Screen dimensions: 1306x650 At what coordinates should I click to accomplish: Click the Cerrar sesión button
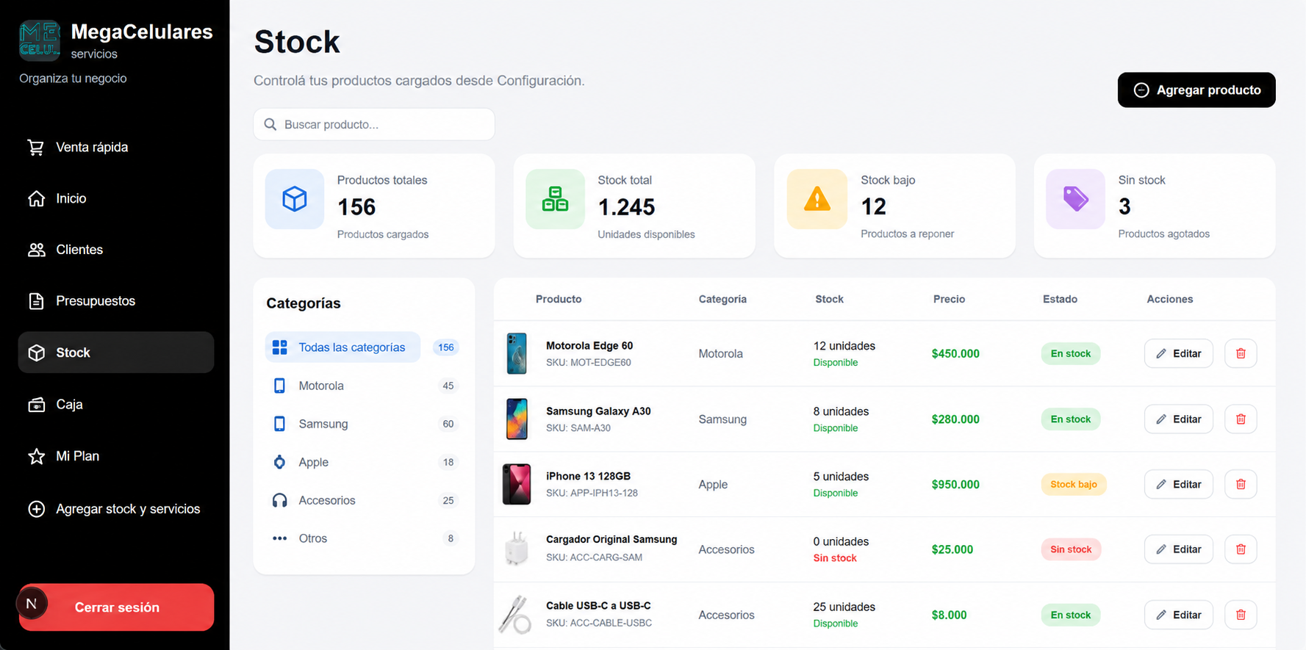pyautogui.click(x=116, y=607)
